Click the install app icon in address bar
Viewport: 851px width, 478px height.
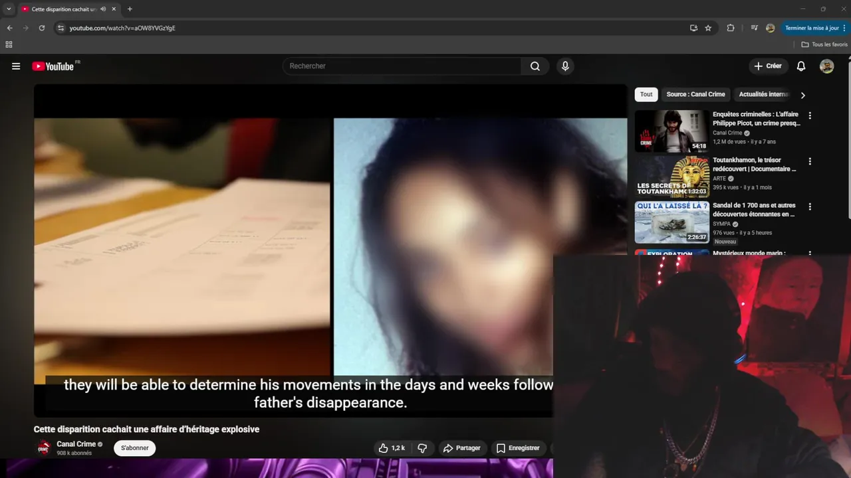click(693, 28)
